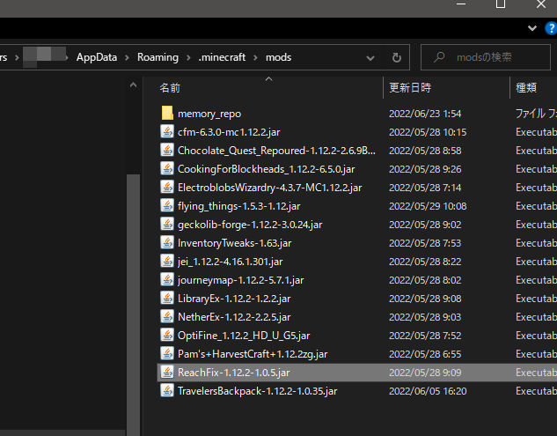Click the jar icon of OptiFine file
Viewport: 557px width, 436px height.
click(167, 335)
